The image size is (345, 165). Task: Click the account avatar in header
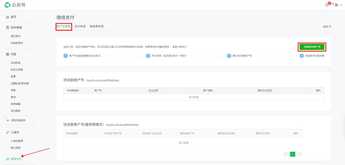coord(336,5)
